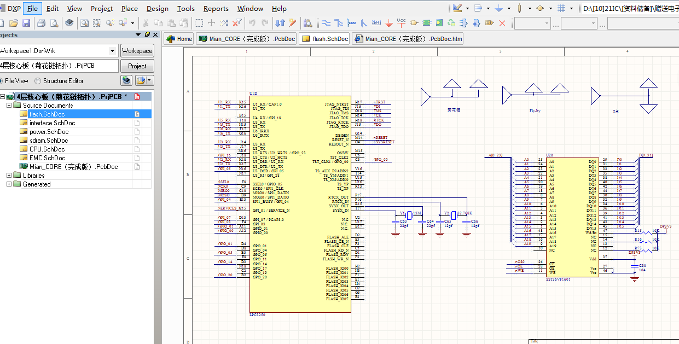Screen dimensions: 679x344
Task: Switch to the Mian_CORE .PcbDoc tab
Action: pyautogui.click(x=246, y=39)
